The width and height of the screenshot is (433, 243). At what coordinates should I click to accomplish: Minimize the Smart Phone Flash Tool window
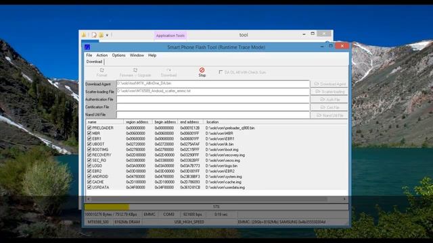(x=322, y=47)
